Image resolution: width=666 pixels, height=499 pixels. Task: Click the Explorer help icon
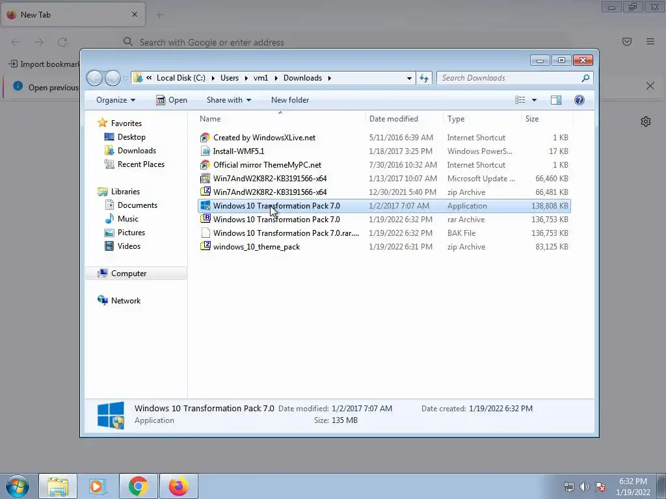[x=579, y=100]
